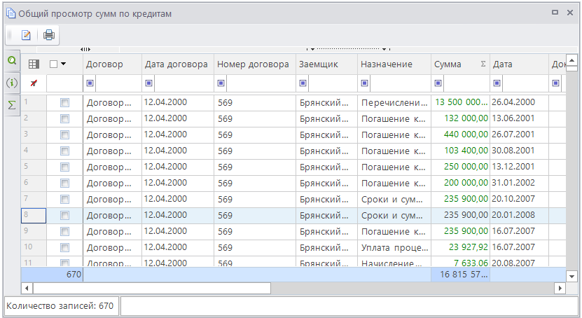Open the info side panel icon

pyautogui.click(x=11, y=83)
